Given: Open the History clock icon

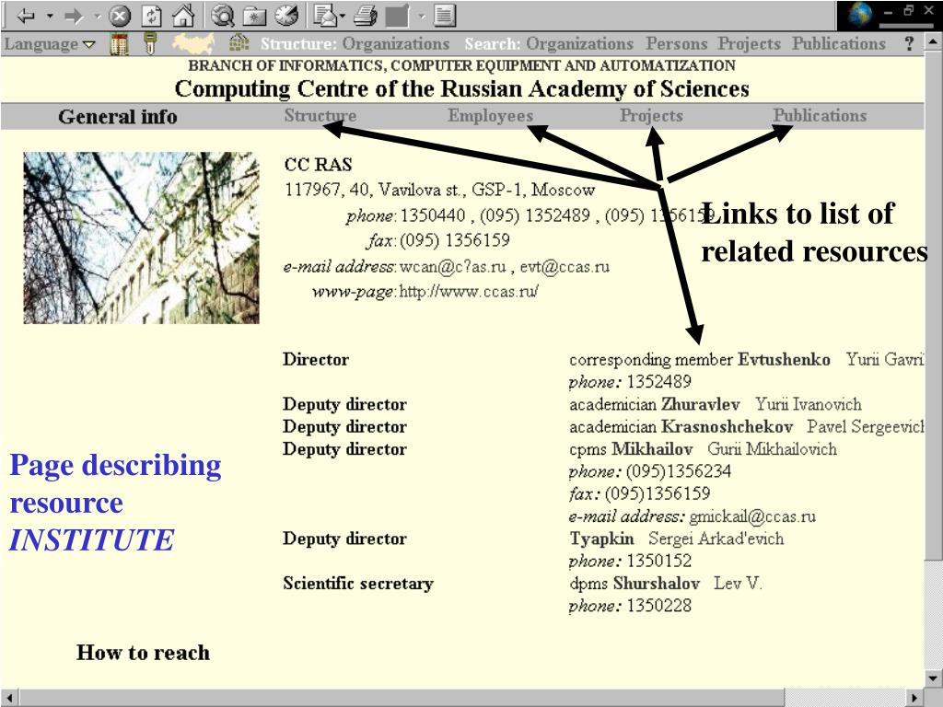Looking at the screenshot, I should (x=286, y=16).
